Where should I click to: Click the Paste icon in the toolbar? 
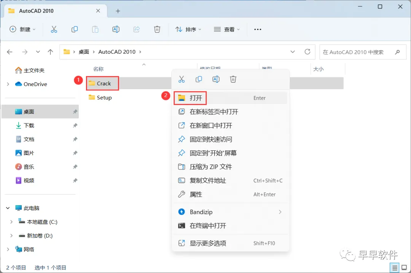click(95, 29)
